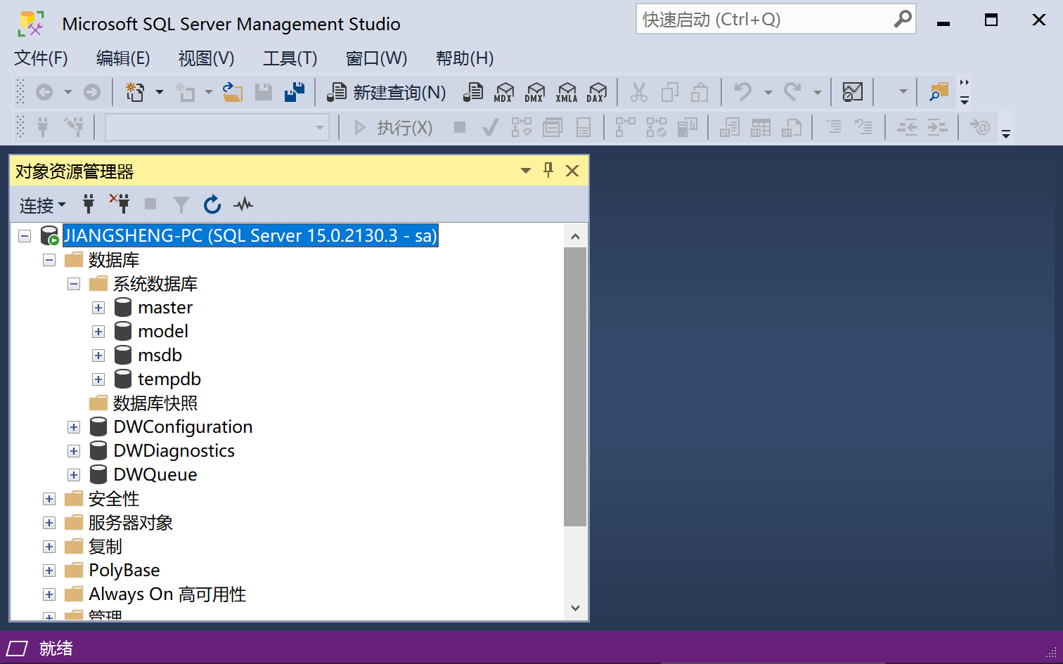Screen dimensions: 1063x664
Task: Click the MDX query icon
Action: 504,92
